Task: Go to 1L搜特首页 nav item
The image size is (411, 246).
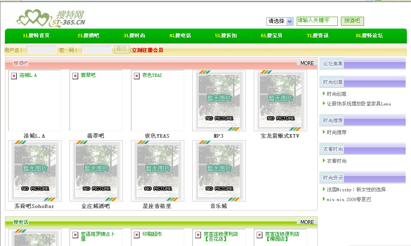Action: click(x=36, y=36)
